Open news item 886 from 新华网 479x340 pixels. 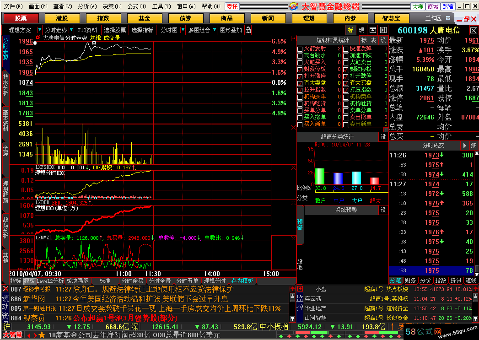150,299
